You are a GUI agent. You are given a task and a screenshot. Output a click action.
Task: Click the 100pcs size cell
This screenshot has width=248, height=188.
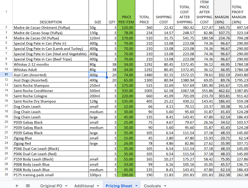98,175
